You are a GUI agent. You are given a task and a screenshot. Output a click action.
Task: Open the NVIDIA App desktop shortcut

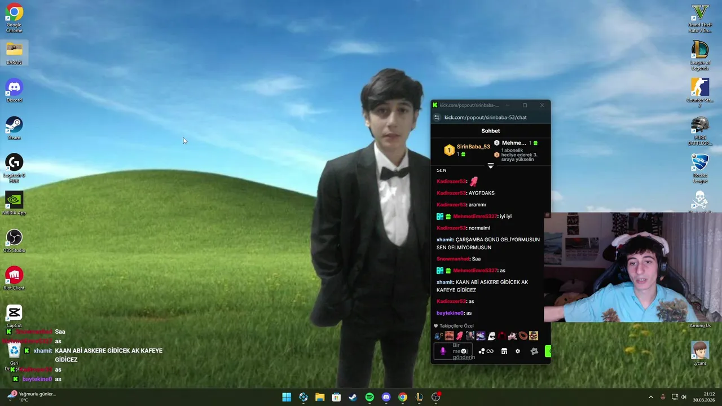click(x=14, y=204)
